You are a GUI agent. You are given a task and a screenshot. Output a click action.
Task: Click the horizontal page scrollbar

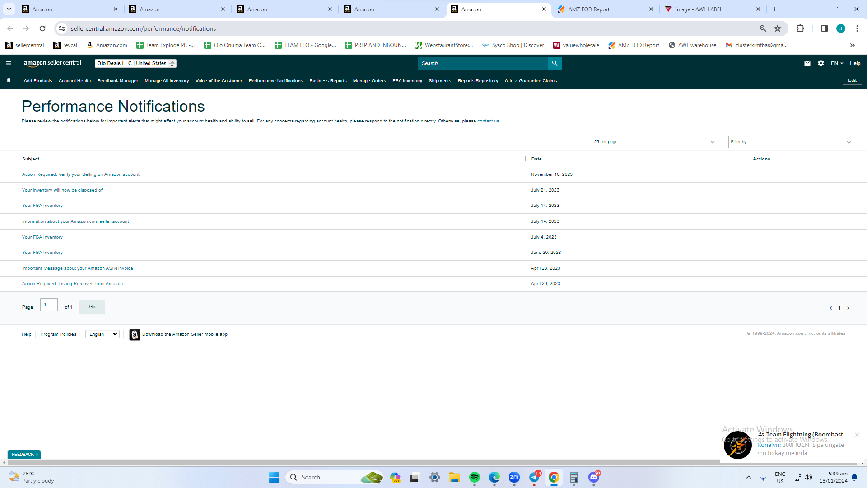[431, 462]
